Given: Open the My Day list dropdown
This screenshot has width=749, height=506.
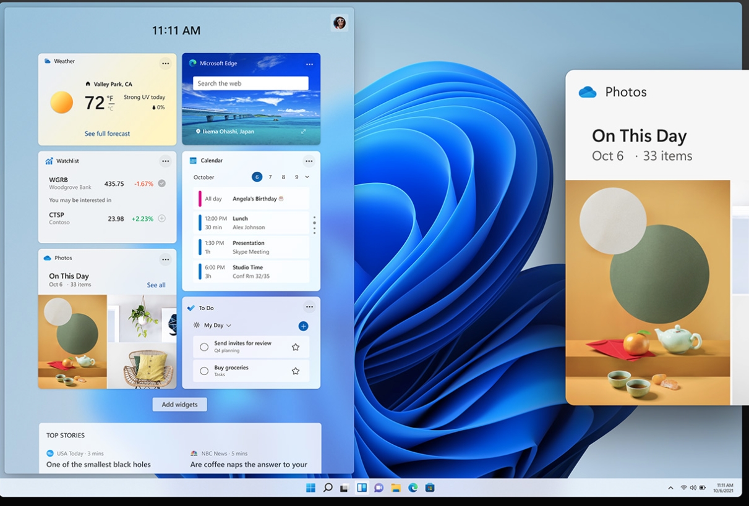Looking at the screenshot, I should pos(218,326).
